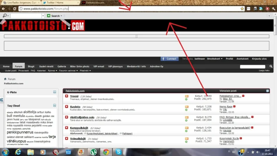Click the bookmark star in address bar
The width and height of the screenshot is (277, 156).
(242, 8)
